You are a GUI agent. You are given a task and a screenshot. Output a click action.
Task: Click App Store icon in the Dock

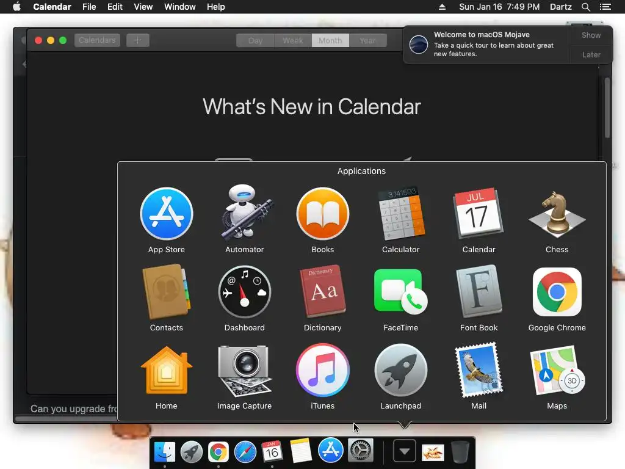[x=330, y=450]
